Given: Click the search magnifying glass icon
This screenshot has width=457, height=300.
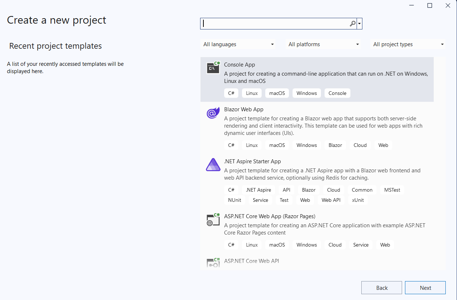Looking at the screenshot, I should pyautogui.click(x=352, y=23).
